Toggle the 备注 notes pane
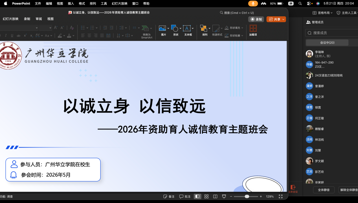358x203 pixels. click(x=169, y=197)
